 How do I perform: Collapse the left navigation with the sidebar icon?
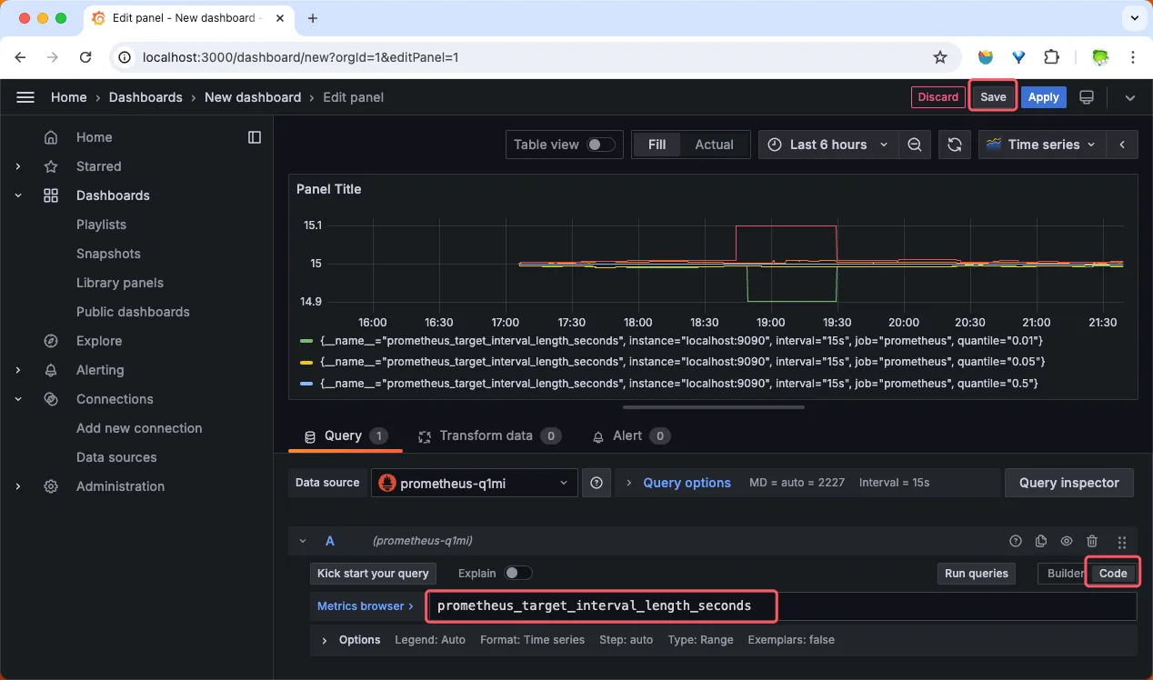(x=255, y=137)
